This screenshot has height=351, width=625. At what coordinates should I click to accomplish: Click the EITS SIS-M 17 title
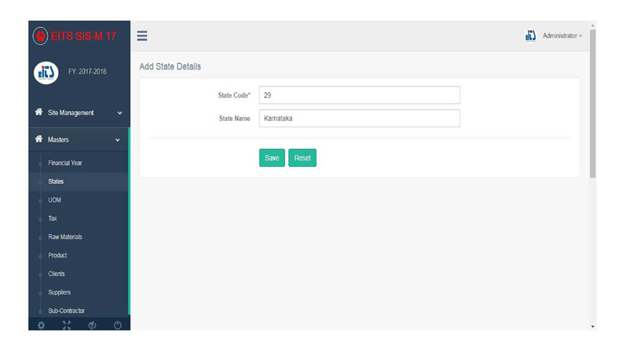point(83,36)
